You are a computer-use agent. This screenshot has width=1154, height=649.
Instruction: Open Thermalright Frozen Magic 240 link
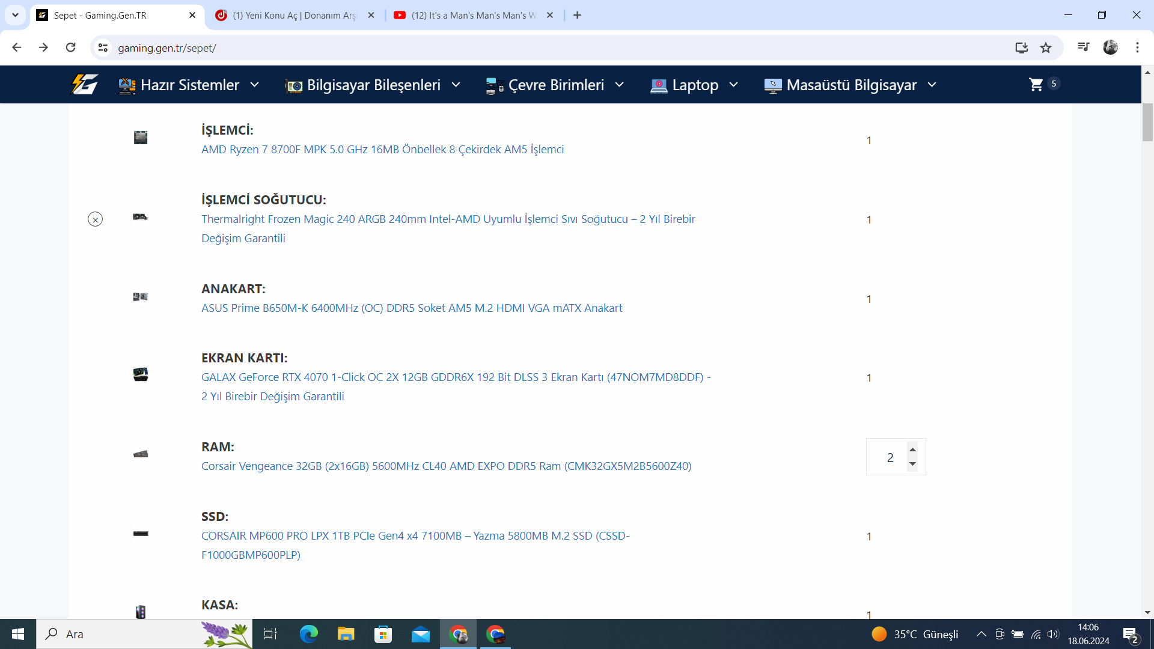(448, 228)
